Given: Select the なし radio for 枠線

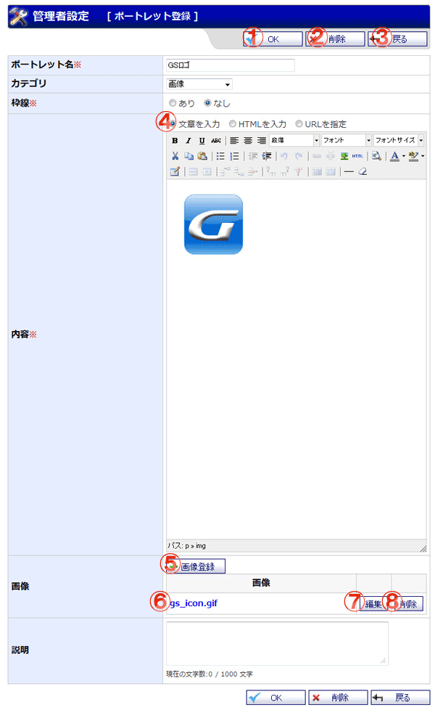Looking at the screenshot, I should tap(207, 104).
